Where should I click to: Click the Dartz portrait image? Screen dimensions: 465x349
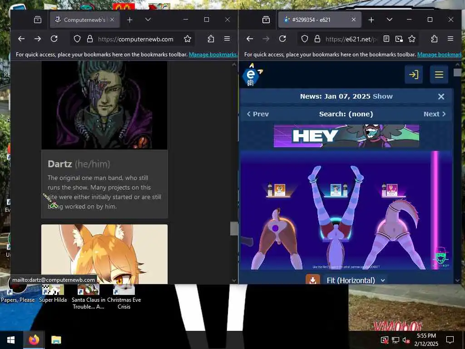pyautogui.click(x=104, y=105)
